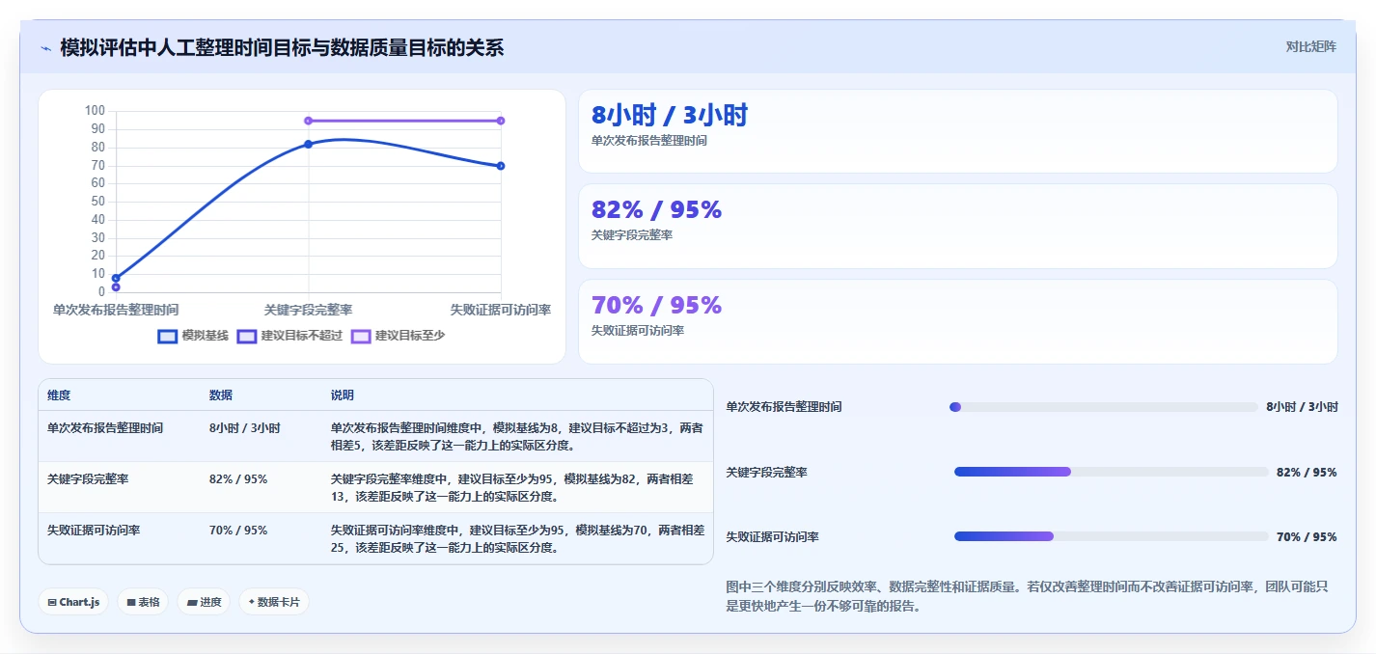The width and height of the screenshot is (1376, 654).
Task: Click the summary paragraph starting 图中三个维度
Action: point(1028,596)
